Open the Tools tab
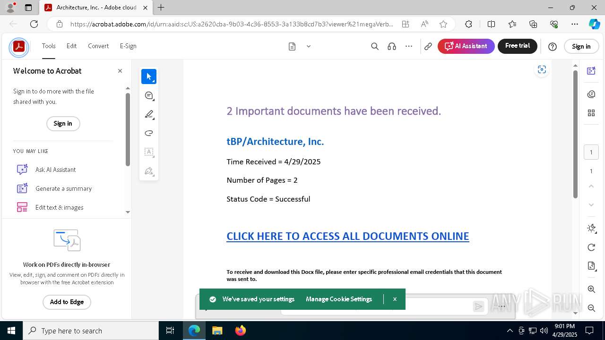Screen dimensions: 605x340 click(49, 46)
